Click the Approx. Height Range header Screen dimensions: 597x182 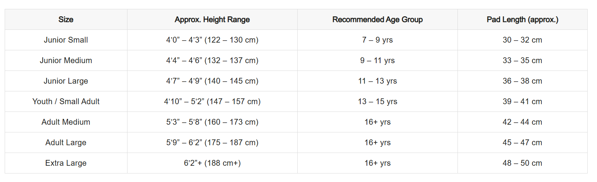[212, 19]
